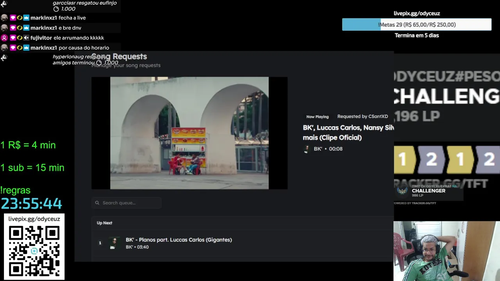The image size is (500, 281).
Task: Click the blue crown badge on "e bre dnv" row
Action: pos(26,28)
